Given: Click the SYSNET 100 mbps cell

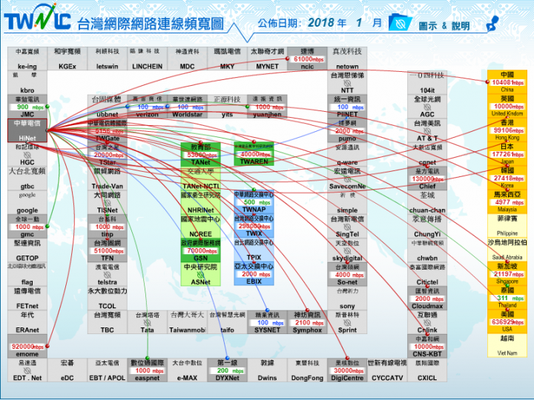Looking at the screenshot, I should (267, 322).
